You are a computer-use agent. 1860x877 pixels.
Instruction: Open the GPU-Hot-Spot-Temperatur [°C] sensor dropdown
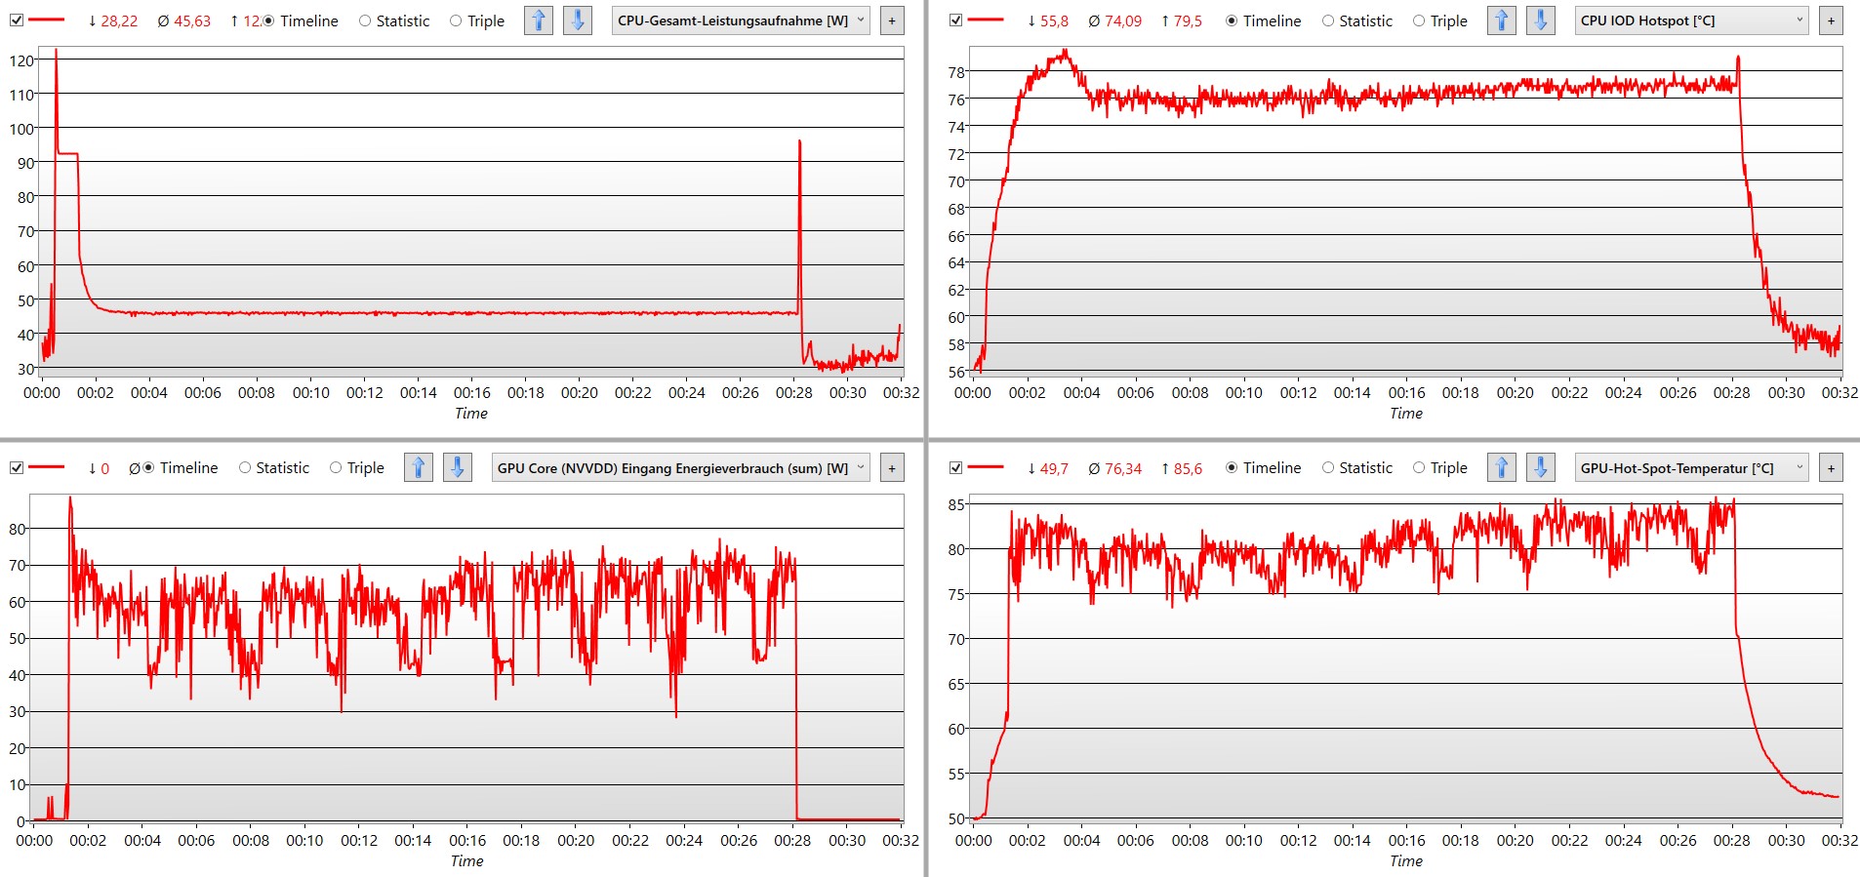(x=1691, y=468)
